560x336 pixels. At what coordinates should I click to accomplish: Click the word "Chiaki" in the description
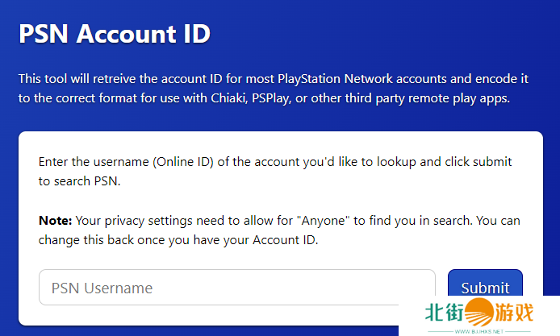(x=224, y=99)
